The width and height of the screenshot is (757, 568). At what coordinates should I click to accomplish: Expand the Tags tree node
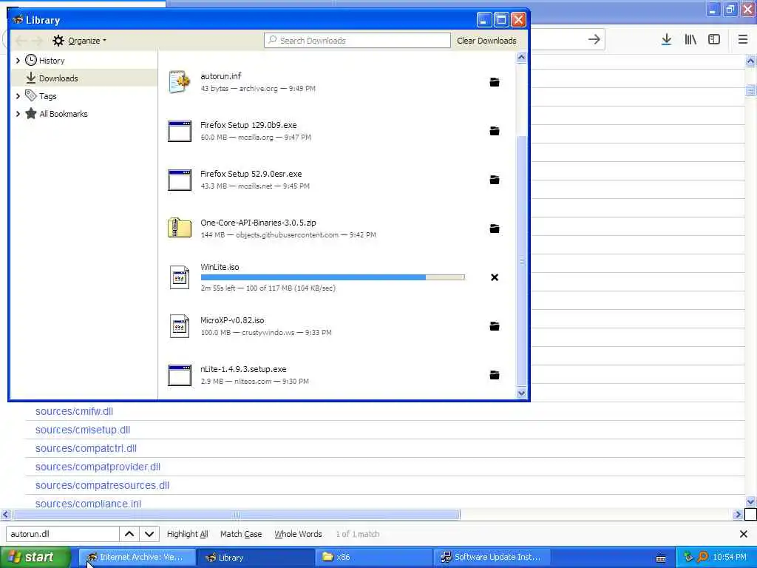tap(18, 96)
